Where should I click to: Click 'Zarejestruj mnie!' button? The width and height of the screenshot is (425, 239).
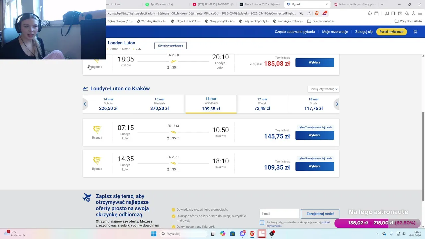tap(320, 214)
